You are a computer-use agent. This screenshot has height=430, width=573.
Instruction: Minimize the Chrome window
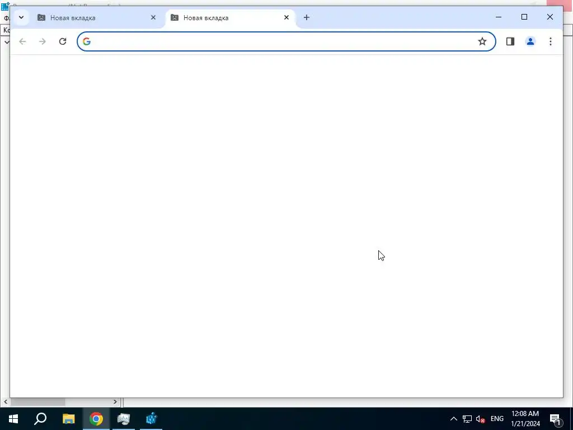(x=499, y=17)
